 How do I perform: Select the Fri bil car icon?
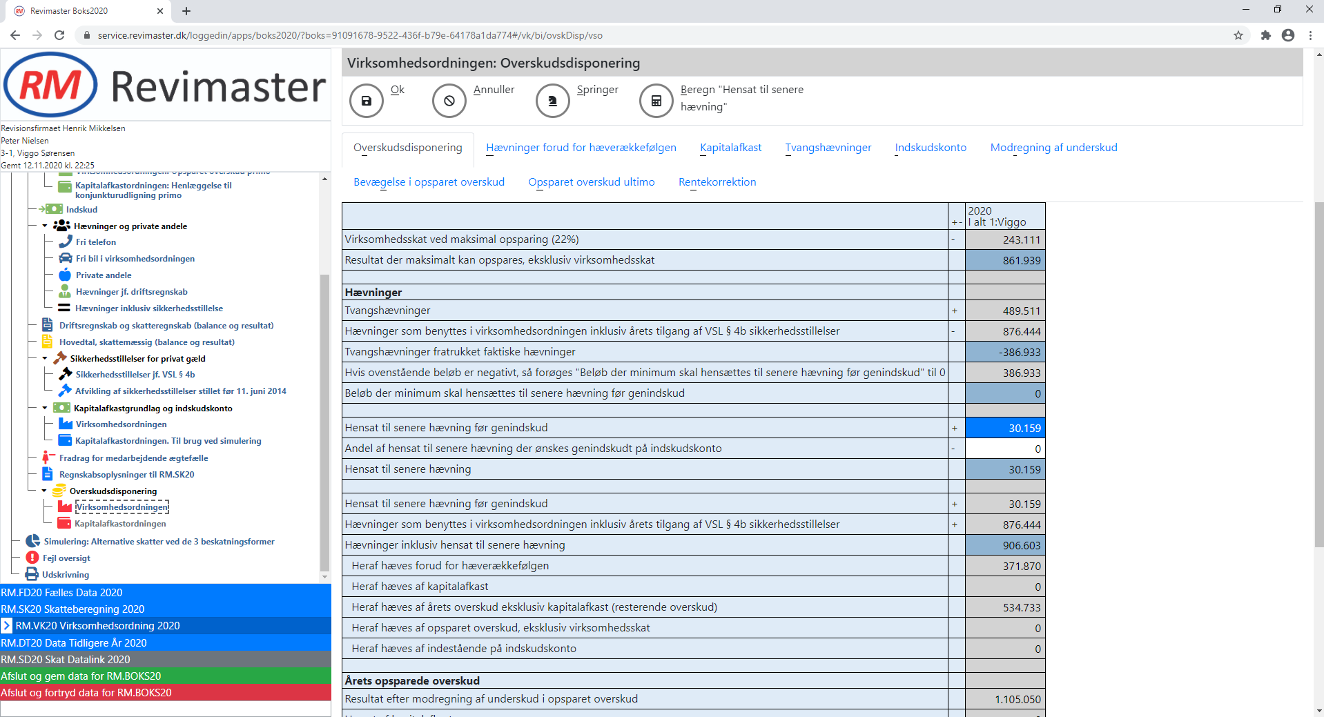point(66,258)
